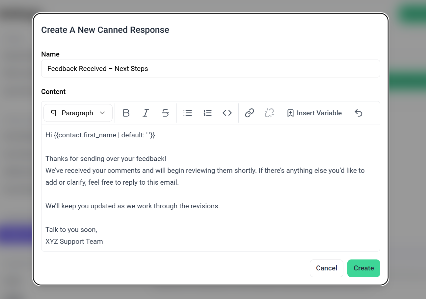Screen dimensions: 426x299
Task: Insert a numbered list
Action: 207,113
